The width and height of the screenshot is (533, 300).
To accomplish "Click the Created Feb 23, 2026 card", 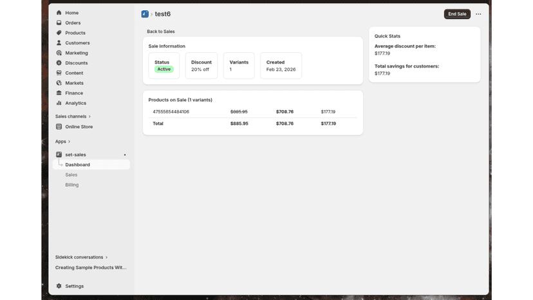I will pyautogui.click(x=281, y=66).
